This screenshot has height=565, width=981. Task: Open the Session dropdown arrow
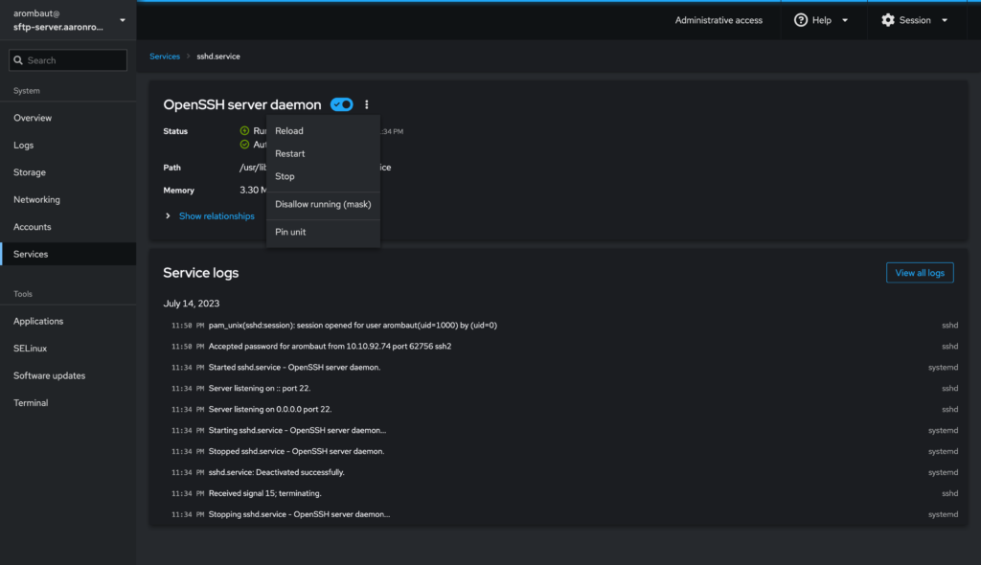pos(945,20)
